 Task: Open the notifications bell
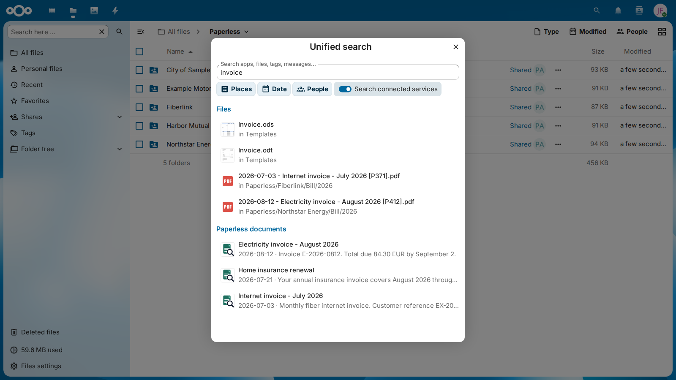618,11
